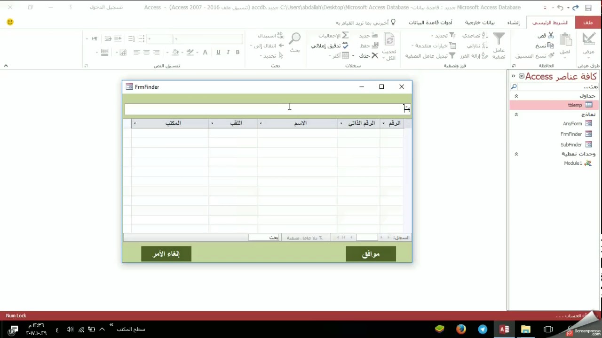Click the Text highlight color button
This screenshot has width=602, height=338.
(190, 52)
